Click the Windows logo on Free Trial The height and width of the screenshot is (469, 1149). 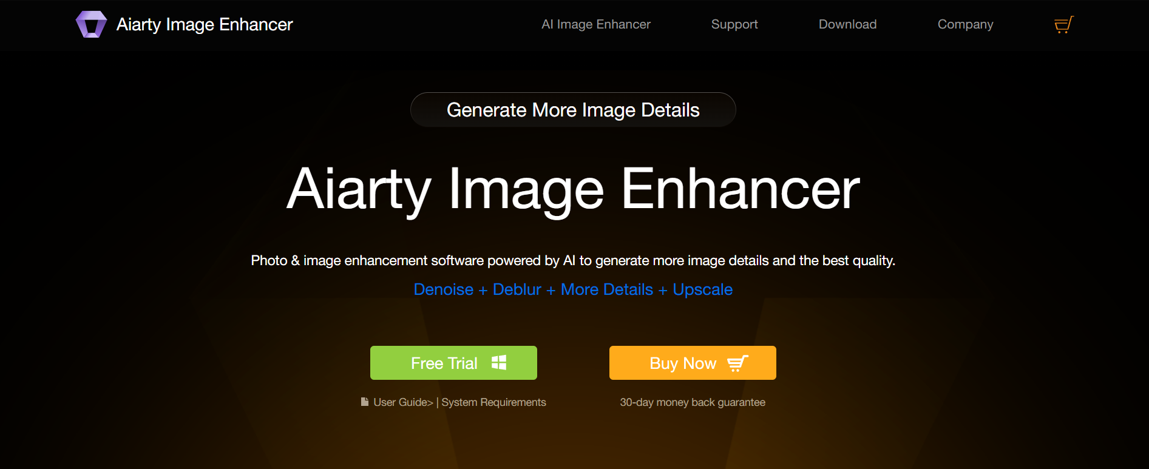click(x=499, y=362)
